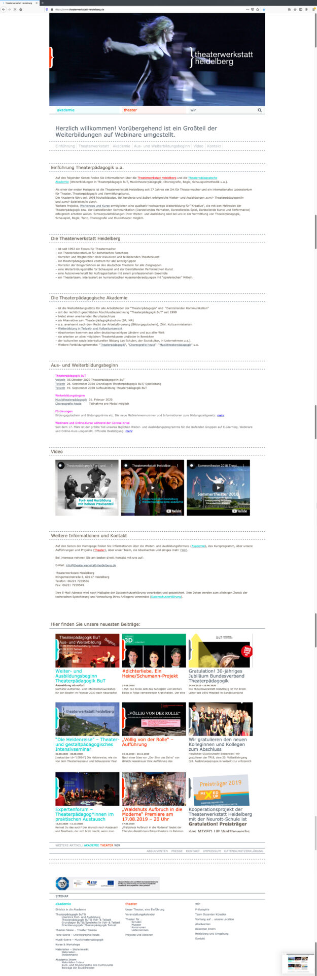The width and height of the screenshot is (317, 976).
Task: Click mehr link after Bildungszeitgesetz
Action: pos(221,415)
